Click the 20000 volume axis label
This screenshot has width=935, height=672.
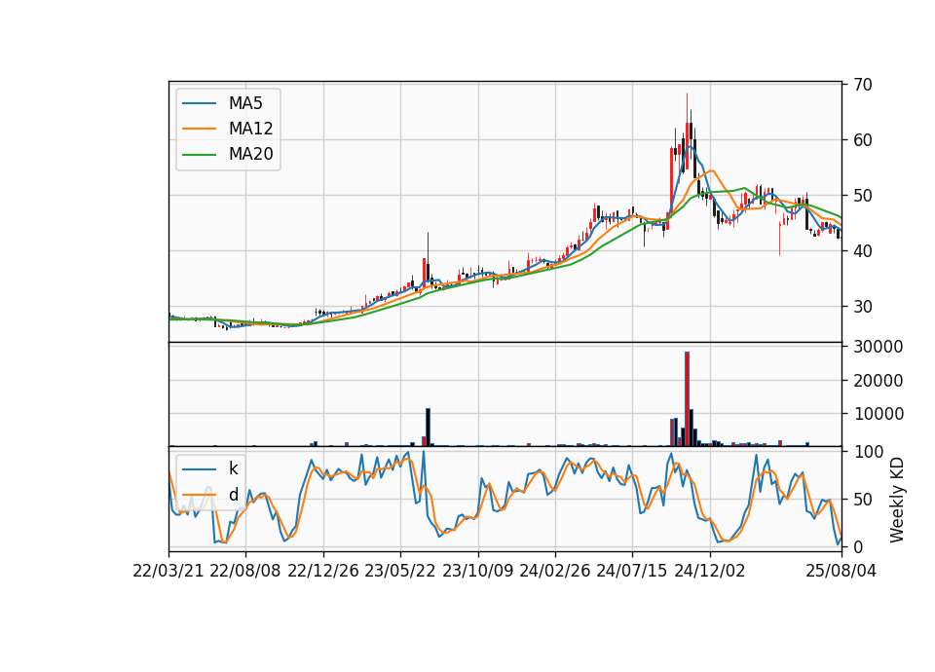point(879,381)
